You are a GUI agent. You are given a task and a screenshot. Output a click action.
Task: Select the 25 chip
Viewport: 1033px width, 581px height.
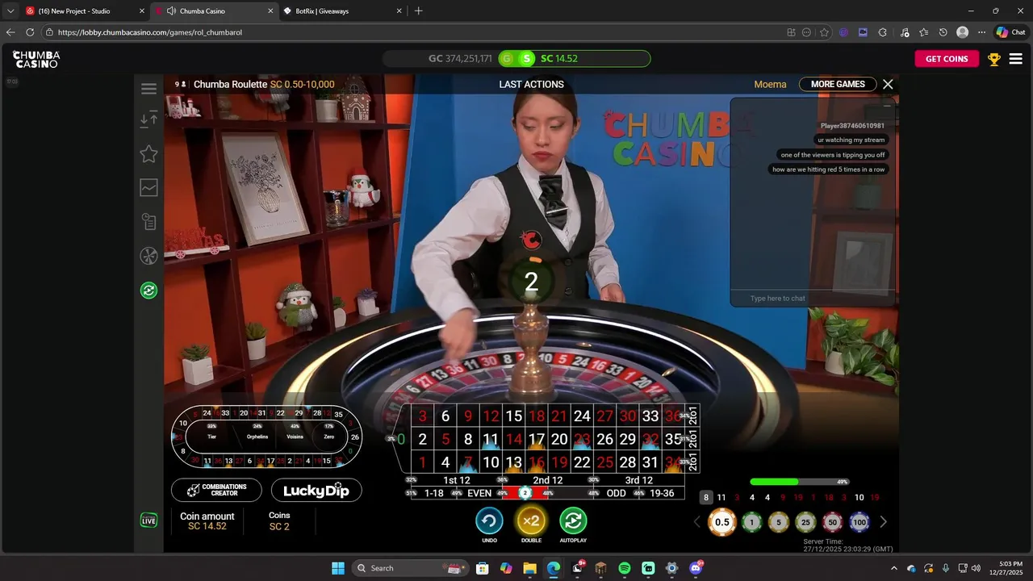click(x=805, y=522)
